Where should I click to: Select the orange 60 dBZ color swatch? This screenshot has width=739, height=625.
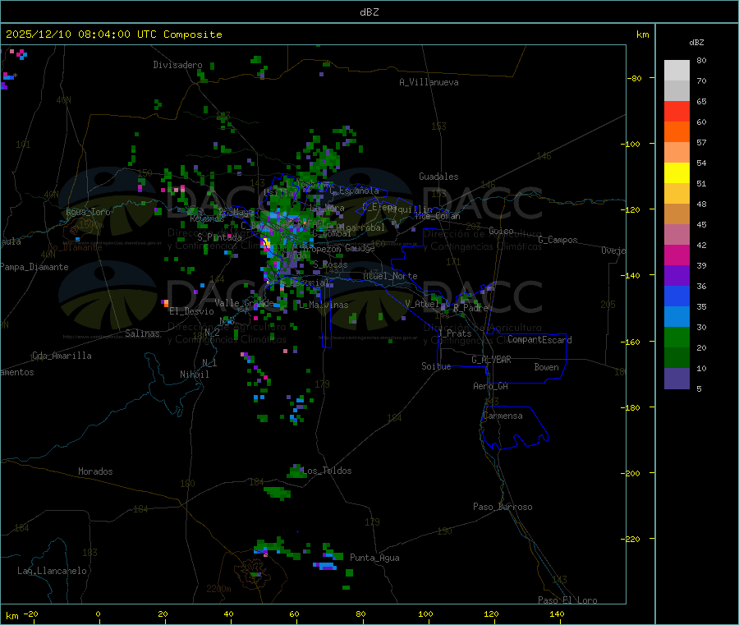point(677,132)
